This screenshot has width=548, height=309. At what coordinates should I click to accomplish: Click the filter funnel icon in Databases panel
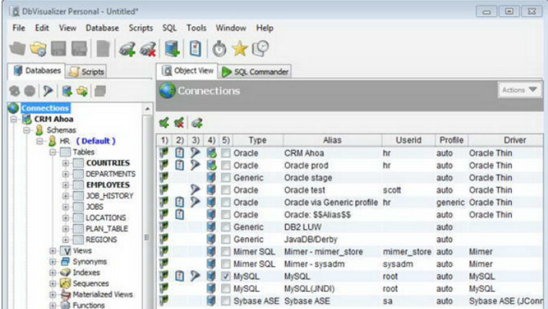(48, 91)
